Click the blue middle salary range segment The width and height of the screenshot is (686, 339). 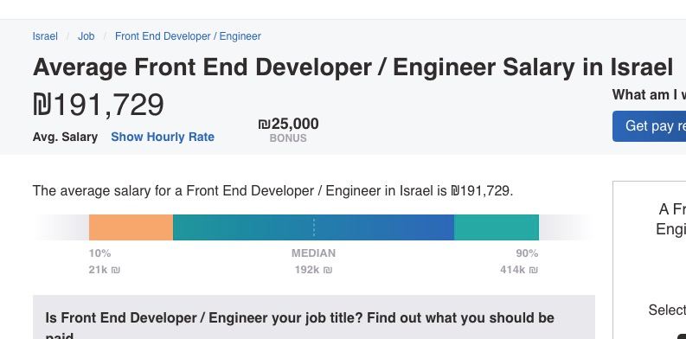313,227
